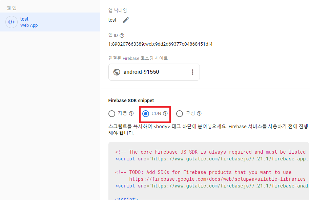Click the app ID value text
Screen dimensions: 310x201
160,44
